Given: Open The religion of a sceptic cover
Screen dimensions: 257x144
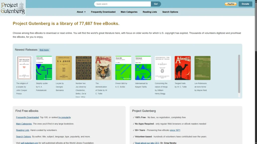Looking at the screenshot, I should pos(24,68).
